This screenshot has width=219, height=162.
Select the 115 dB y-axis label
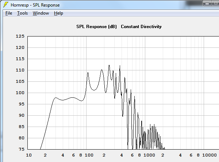[x=20, y=59]
